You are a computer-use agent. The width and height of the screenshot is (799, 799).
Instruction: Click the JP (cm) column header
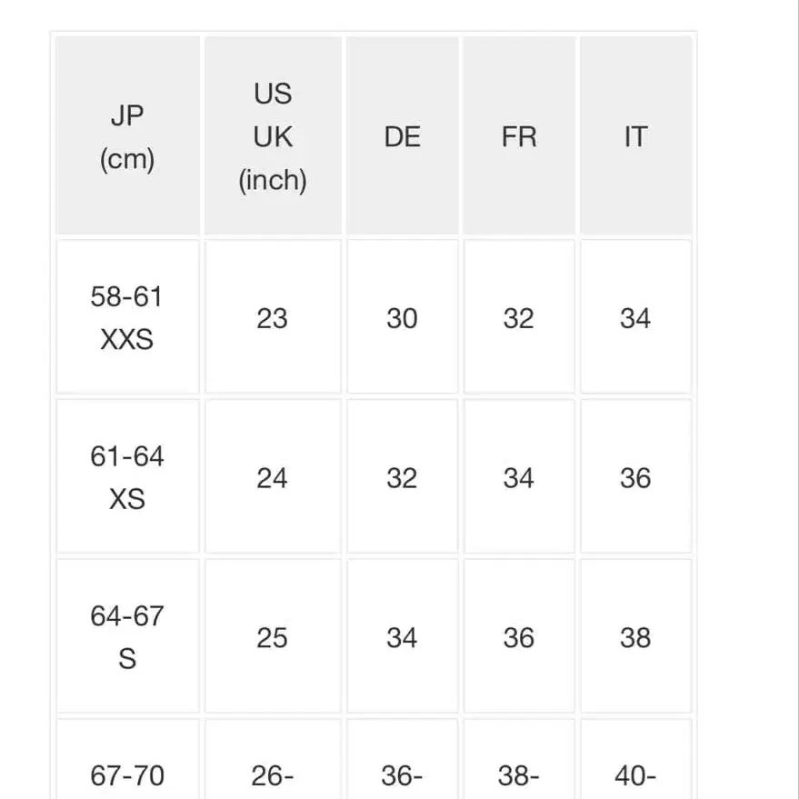click(127, 136)
